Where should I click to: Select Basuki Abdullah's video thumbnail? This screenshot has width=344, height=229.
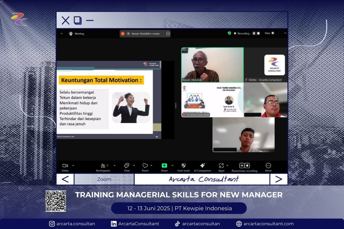(x=212, y=64)
